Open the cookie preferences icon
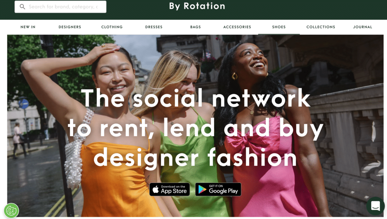387x219 pixels. pyautogui.click(x=11, y=210)
